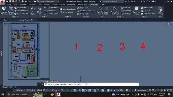The height and width of the screenshot is (97, 173).
Task: Toggle Polar tracking in status bar
Action: coord(62,90)
